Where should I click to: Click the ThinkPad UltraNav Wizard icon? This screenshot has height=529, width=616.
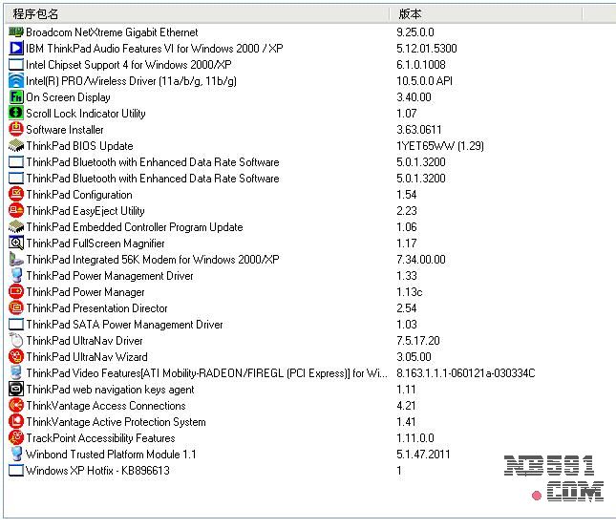[x=16, y=357]
